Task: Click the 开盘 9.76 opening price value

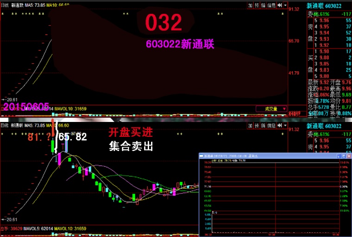Action: pyautogui.click(x=346, y=82)
